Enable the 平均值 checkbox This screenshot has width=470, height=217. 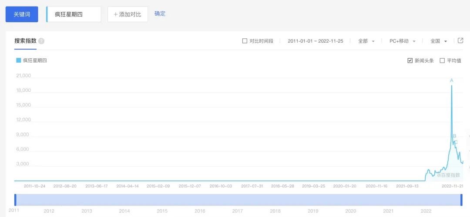click(x=442, y=60)
